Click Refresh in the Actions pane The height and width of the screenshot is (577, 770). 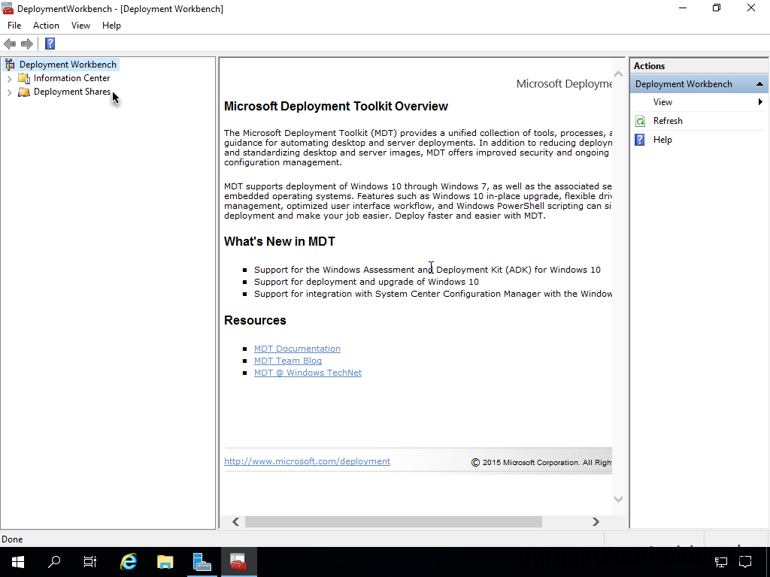[x=668, y=121]
